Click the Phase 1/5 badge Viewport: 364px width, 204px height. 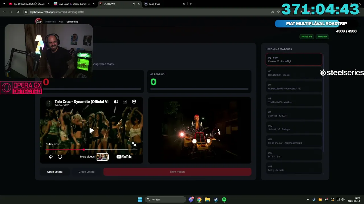(x=307, y=37)
